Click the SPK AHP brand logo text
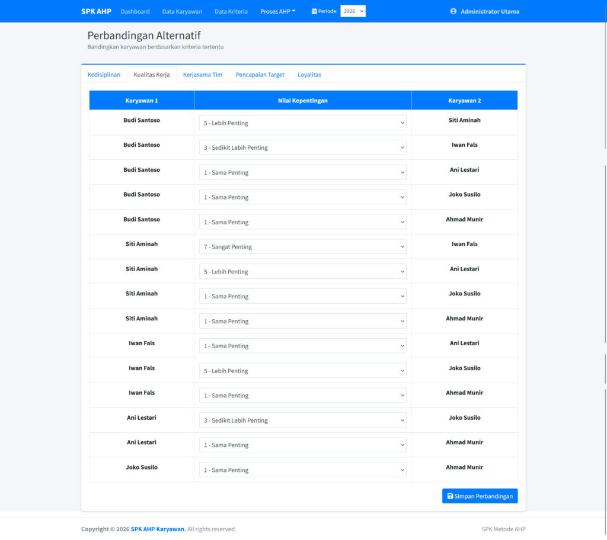The image size is (607, 540). 96,11
